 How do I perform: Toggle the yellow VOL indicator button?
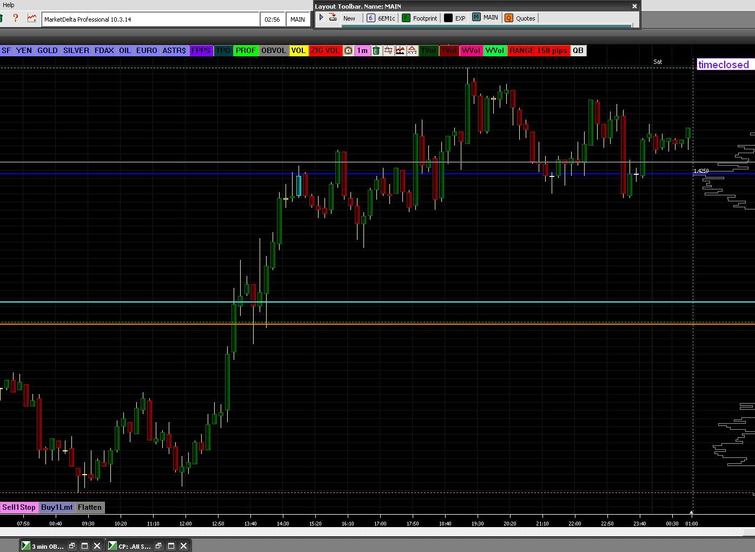(x=298, y=51)
